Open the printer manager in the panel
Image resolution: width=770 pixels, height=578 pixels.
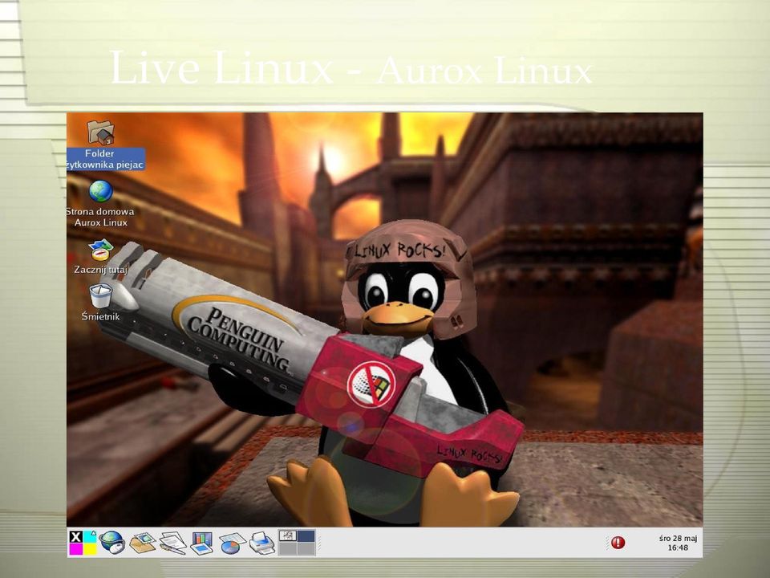click(261, 543)
